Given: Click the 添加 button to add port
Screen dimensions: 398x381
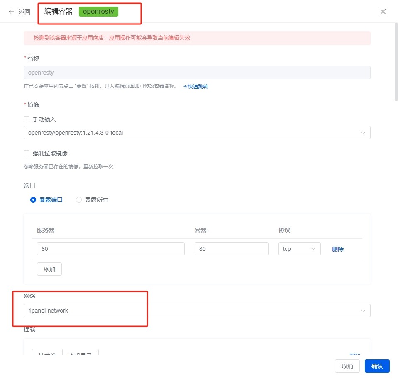Looking at the screenshot, I should click(49, 269).
